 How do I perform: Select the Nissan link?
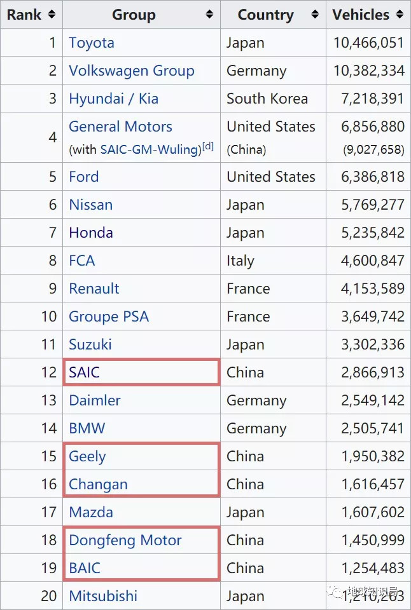click(90, 205)
